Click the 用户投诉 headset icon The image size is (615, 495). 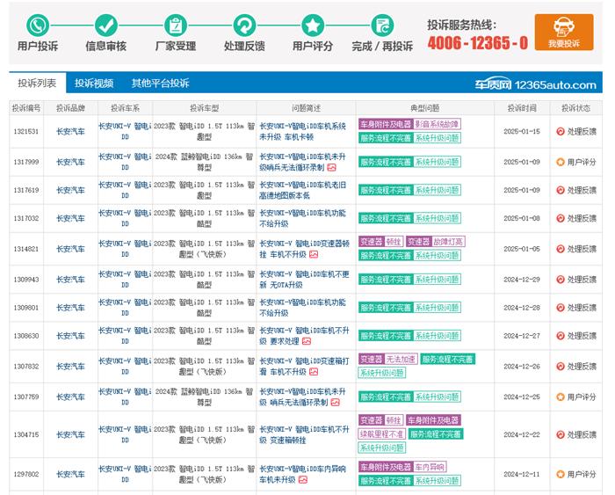coord(38,25)
